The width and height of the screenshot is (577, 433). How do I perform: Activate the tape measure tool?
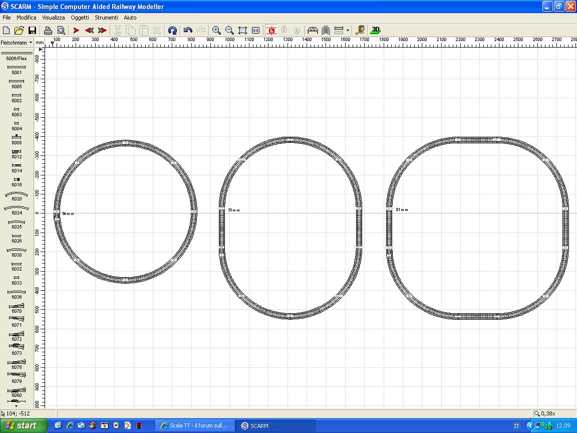tap(360, 30)
